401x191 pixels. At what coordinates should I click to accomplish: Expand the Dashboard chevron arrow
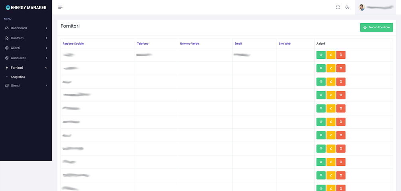(46, 28)
